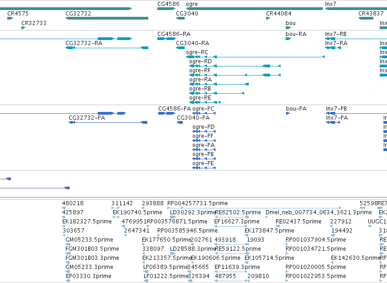Select EST EK182327.5prime

coord(87,222)
